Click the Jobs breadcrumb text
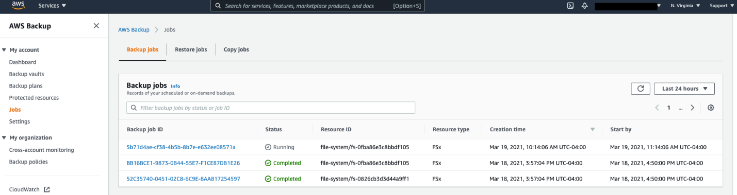The height and width of the screenshot is (195, 737). (170, 30)
